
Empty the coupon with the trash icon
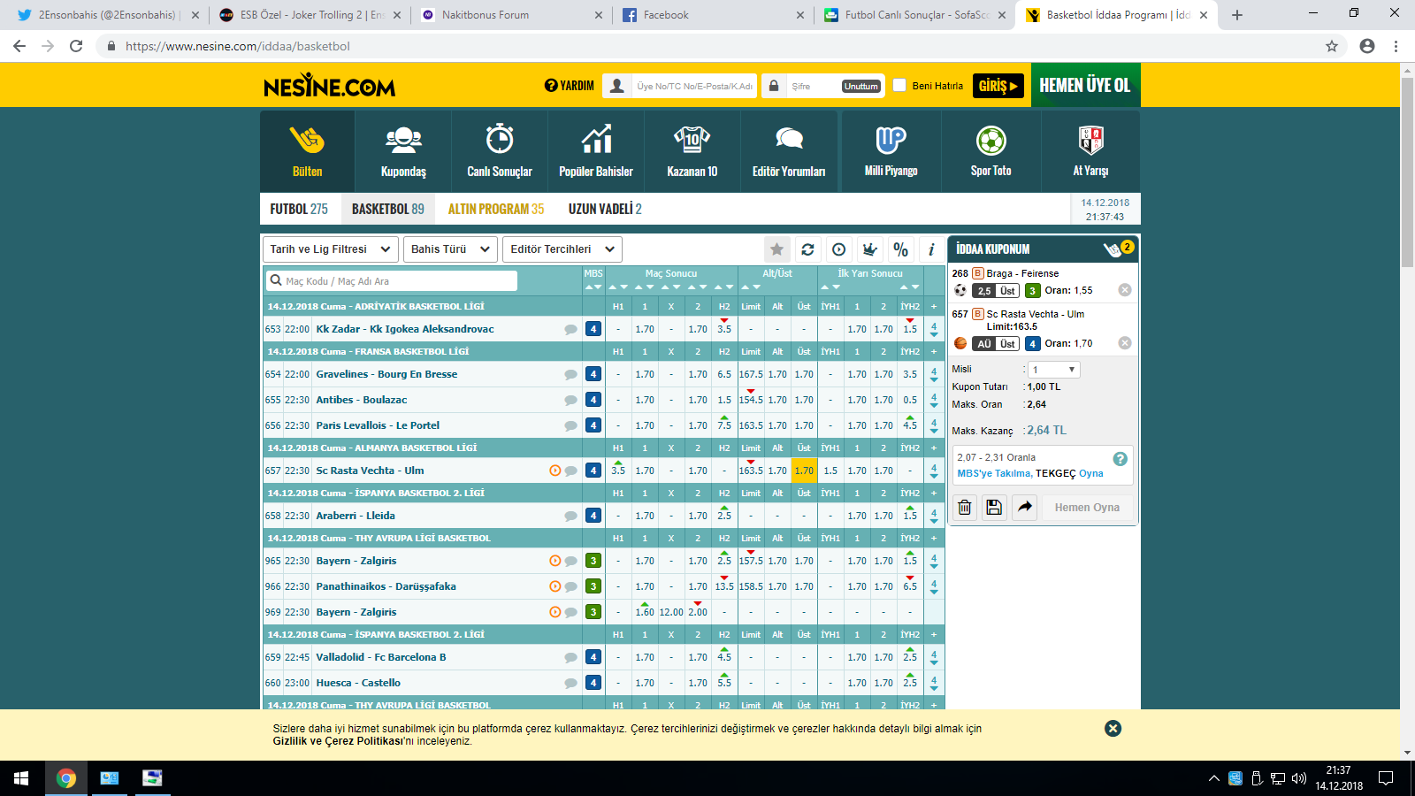pyautogui.click(x=965, y=507)
